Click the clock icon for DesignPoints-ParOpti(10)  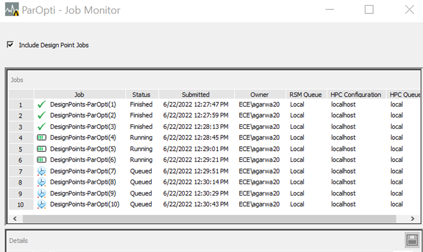pos(42,204)
